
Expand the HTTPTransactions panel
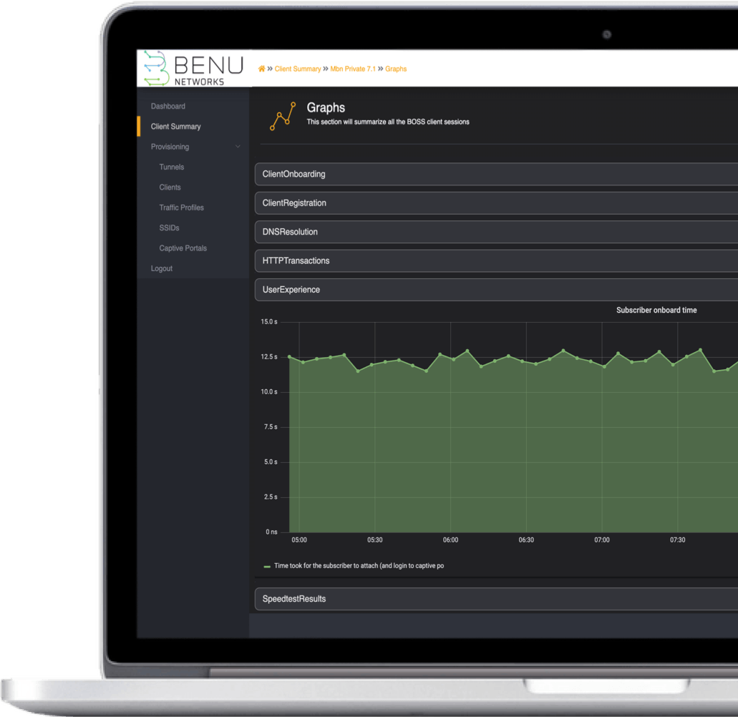click(296, 261)
